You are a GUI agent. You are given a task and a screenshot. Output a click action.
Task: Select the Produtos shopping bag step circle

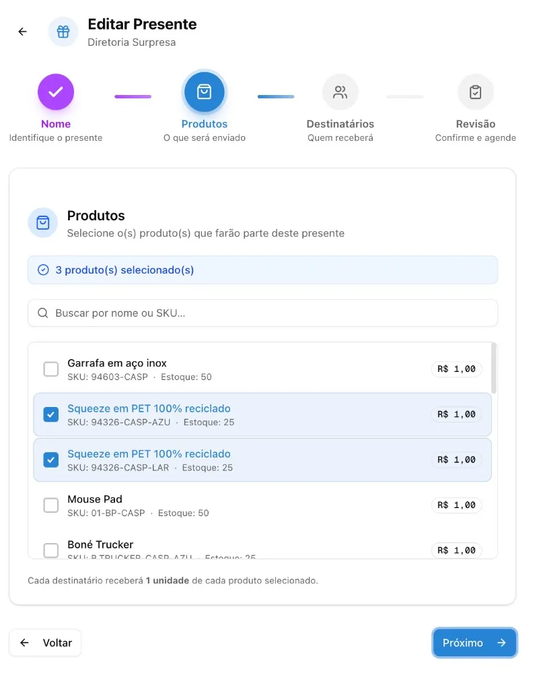click(x=205, y=92)
